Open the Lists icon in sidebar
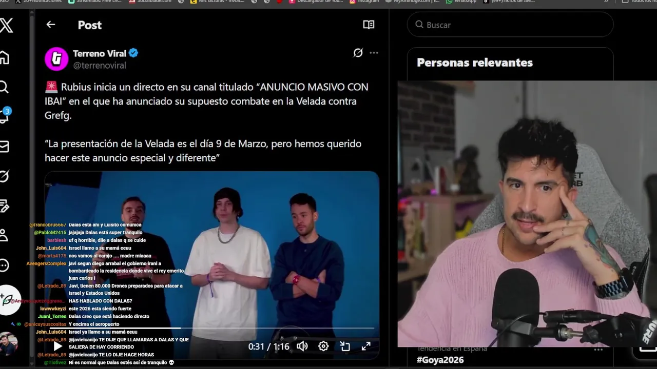Image resolution: width=657 pixels, height=369 pixels. (4, 206)
